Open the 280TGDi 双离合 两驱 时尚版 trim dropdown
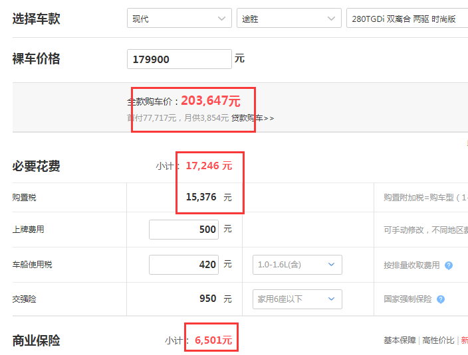Image resolution: width=468 pixels, height=355 pixels. (407, 19)
